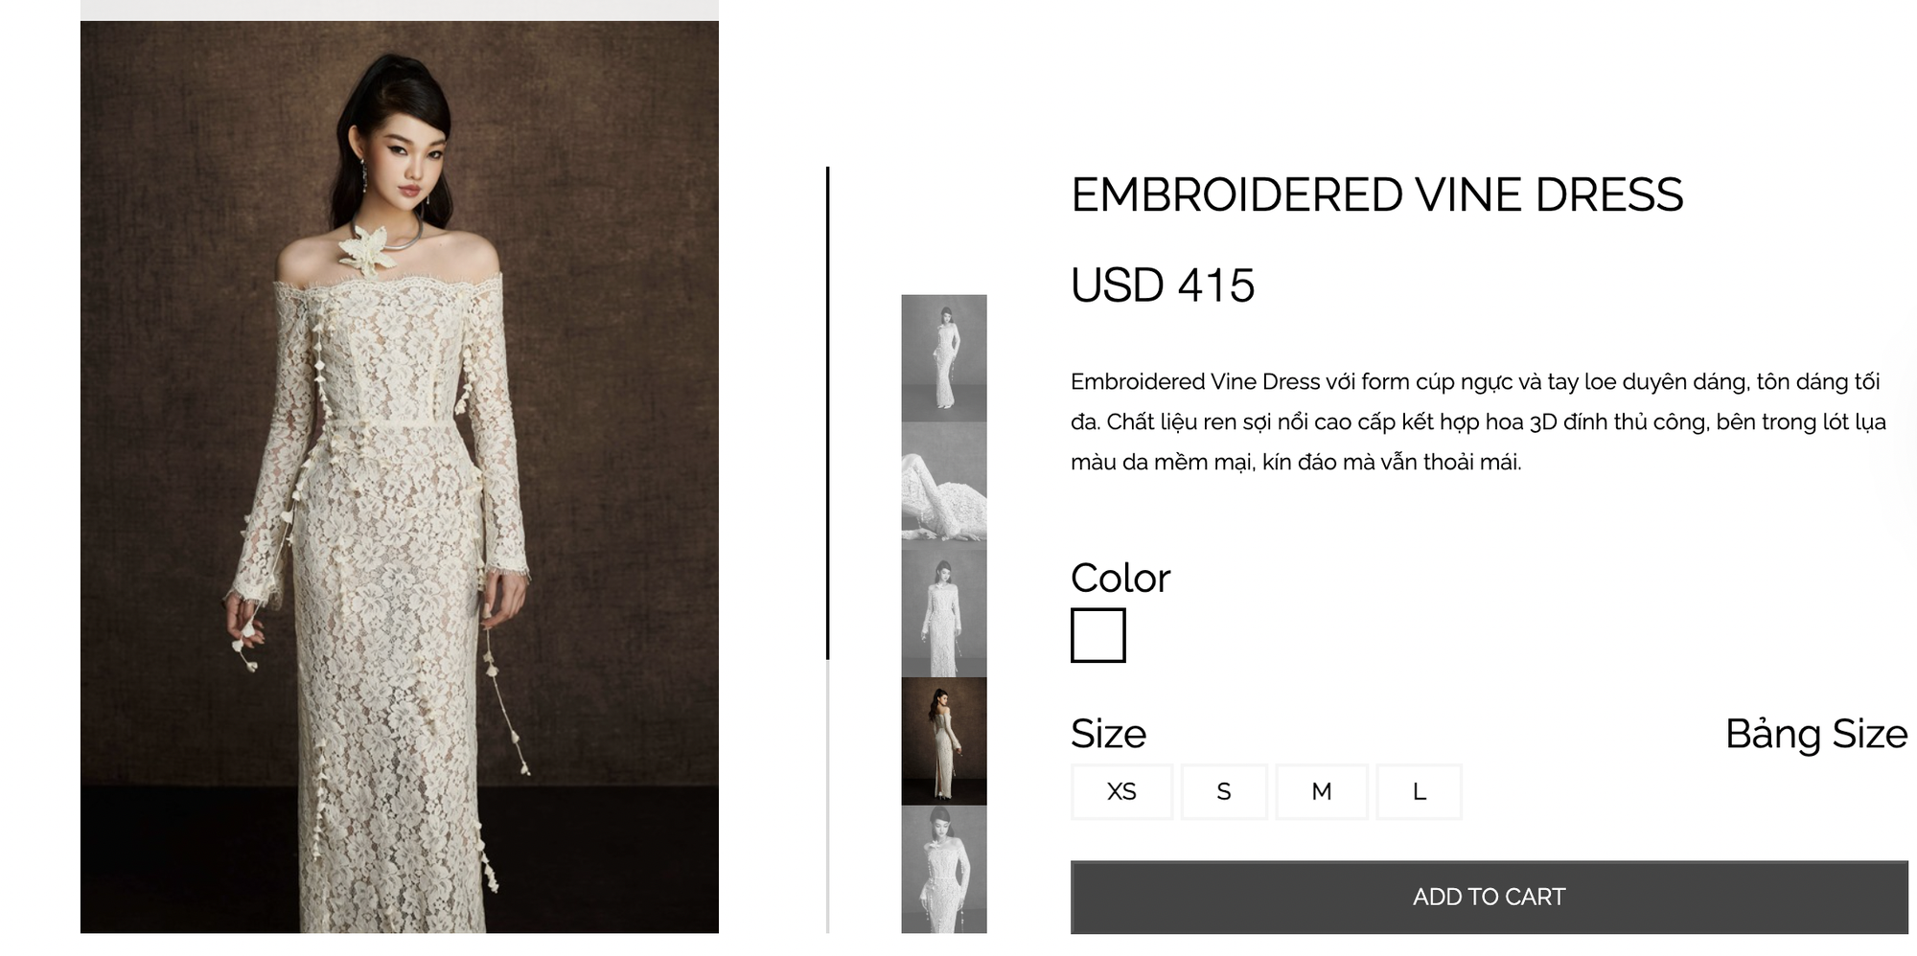This screenshot has height=956, width=1917.
Task: Click the EMBROIDERED VINE DRESS title
Action: pyautogui.click(x=1376, y=194)
